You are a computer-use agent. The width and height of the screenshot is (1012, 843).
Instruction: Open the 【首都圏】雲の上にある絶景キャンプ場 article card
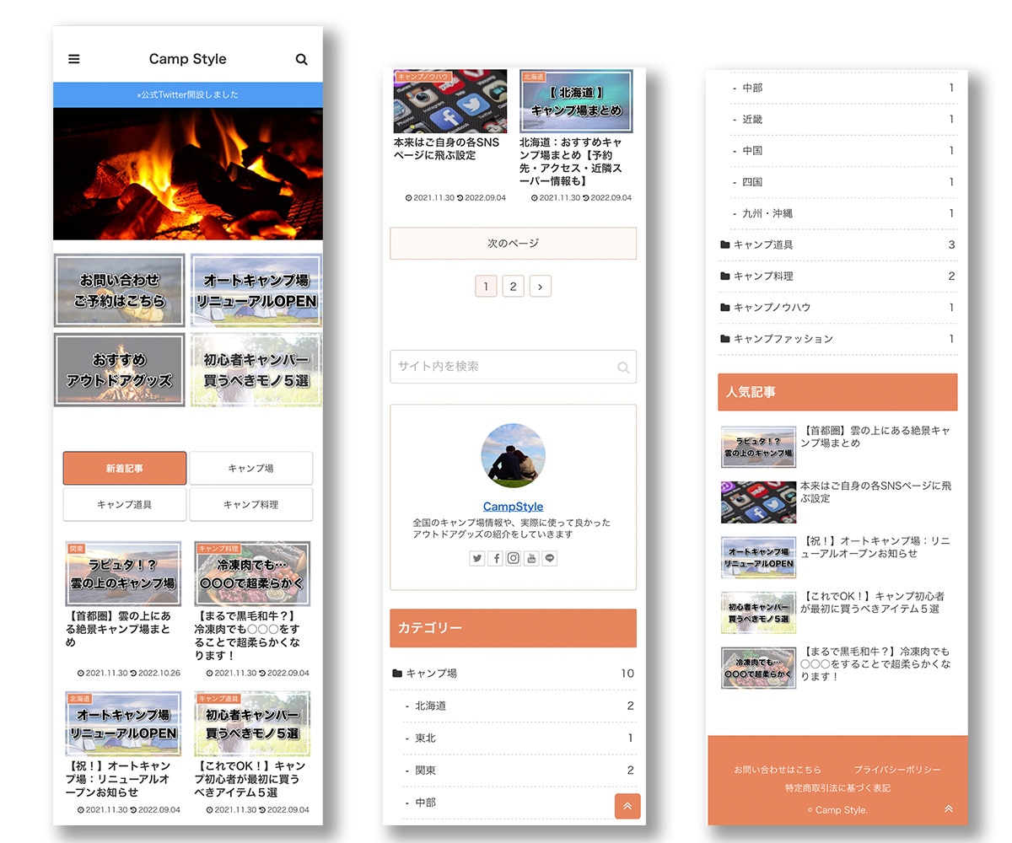123,609
